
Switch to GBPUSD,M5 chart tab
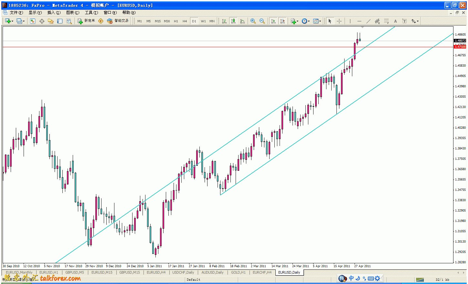coord(75,272)
